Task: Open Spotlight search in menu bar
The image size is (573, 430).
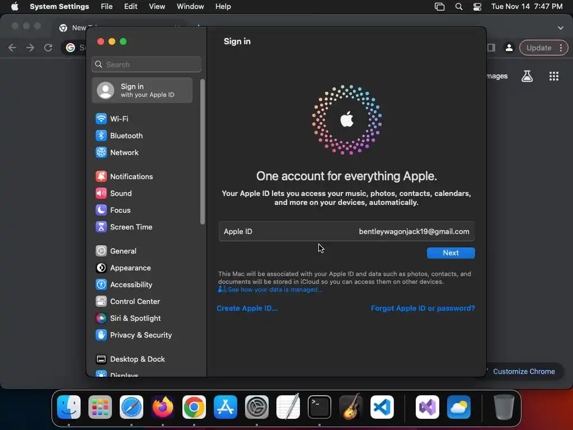Action: [459, 7]
